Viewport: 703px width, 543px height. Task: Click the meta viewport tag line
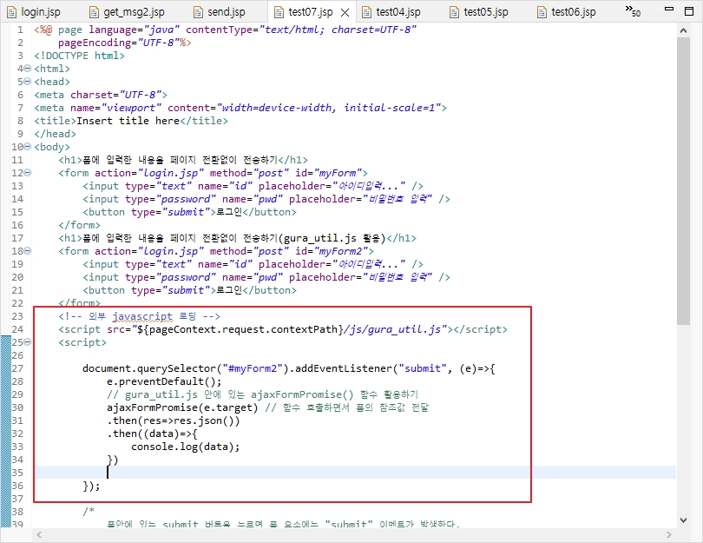(x=240, y=108)
